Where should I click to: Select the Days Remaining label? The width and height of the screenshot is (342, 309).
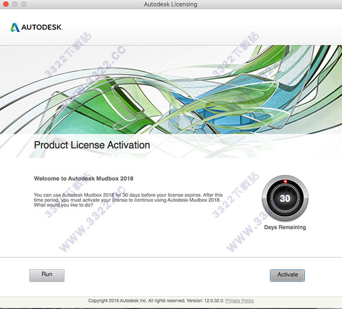tap(284, 227)
